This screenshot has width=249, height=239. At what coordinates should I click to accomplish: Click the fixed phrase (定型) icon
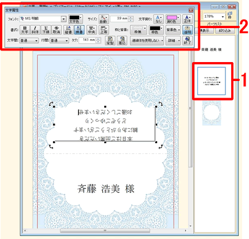(110, 40)
